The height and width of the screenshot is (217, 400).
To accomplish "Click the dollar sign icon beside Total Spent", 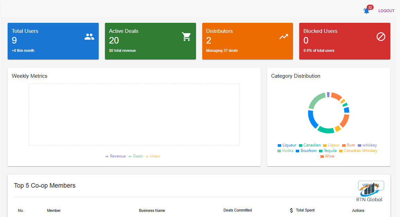I will click(x=291, y=210).
